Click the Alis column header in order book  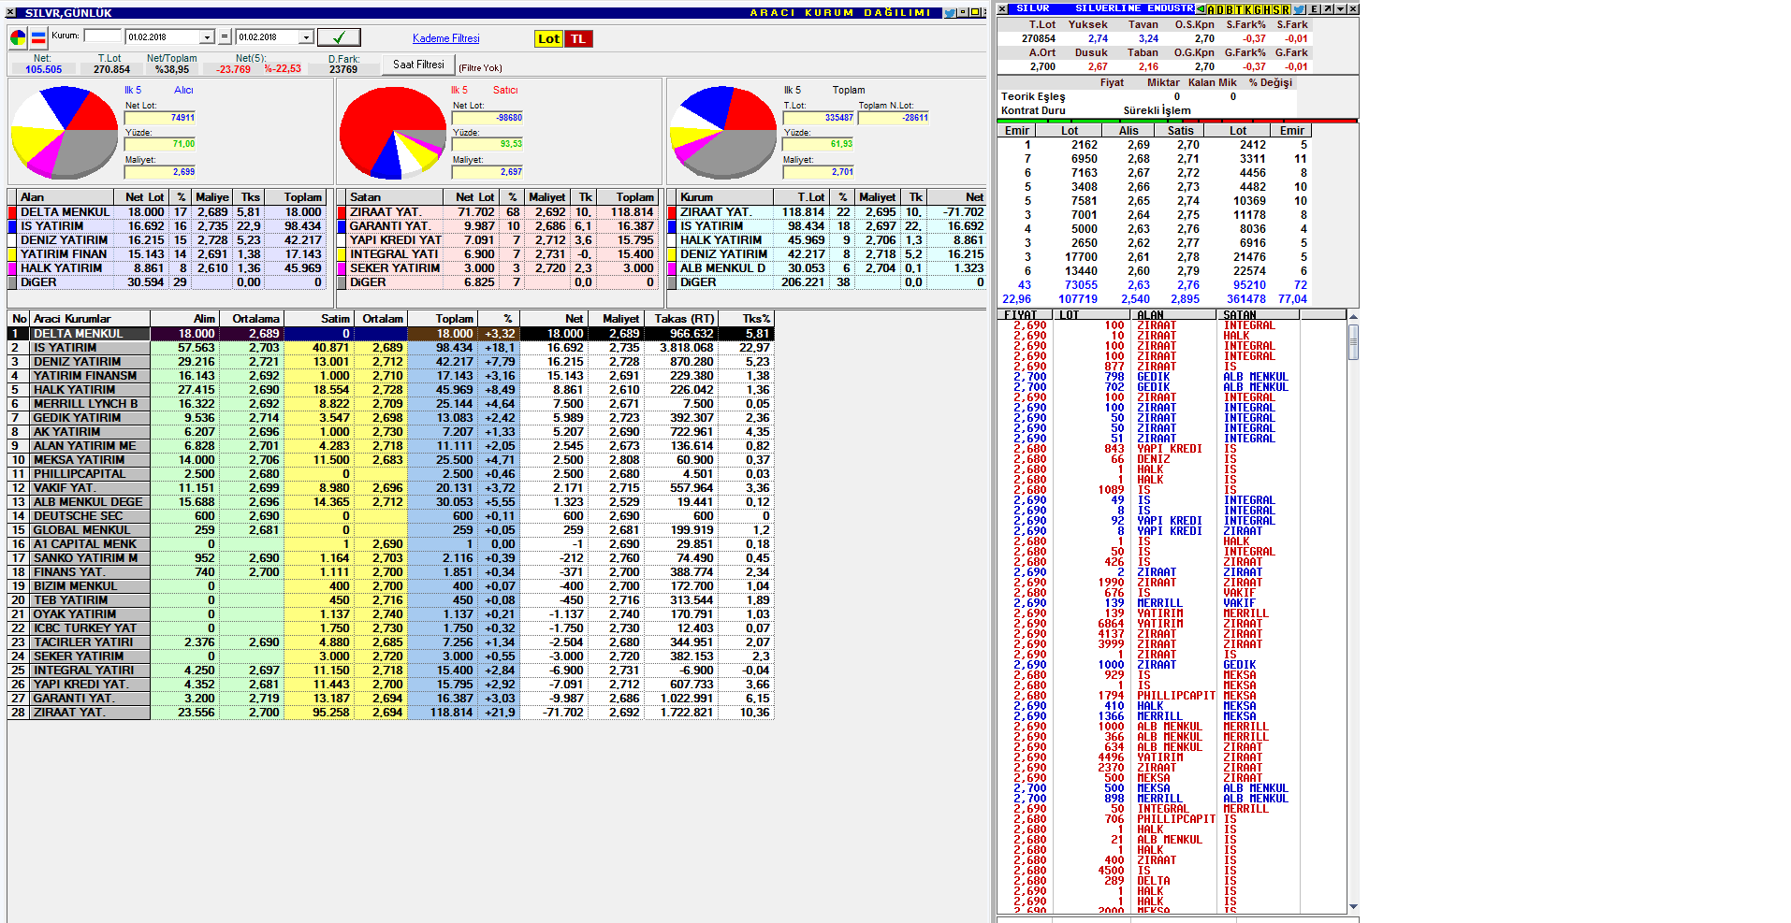tap(1128, 131)
